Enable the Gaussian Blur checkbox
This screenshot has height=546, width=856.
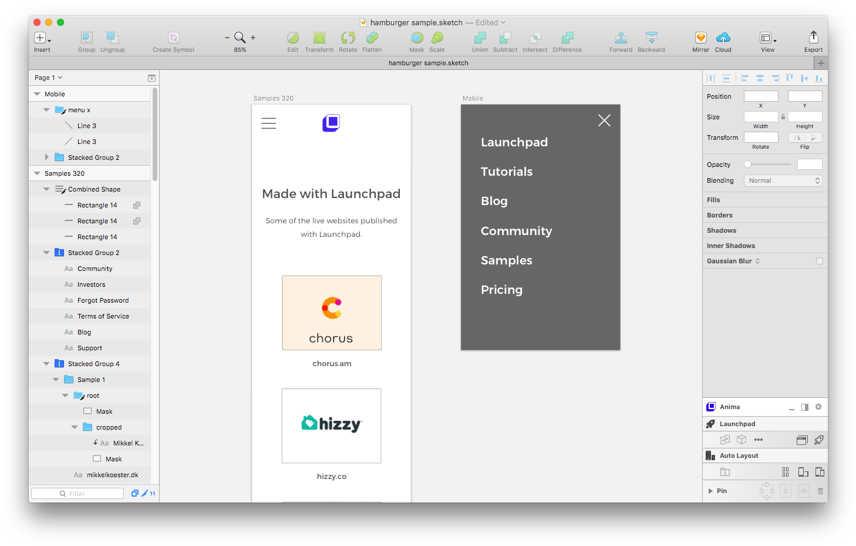pos(820,261)
